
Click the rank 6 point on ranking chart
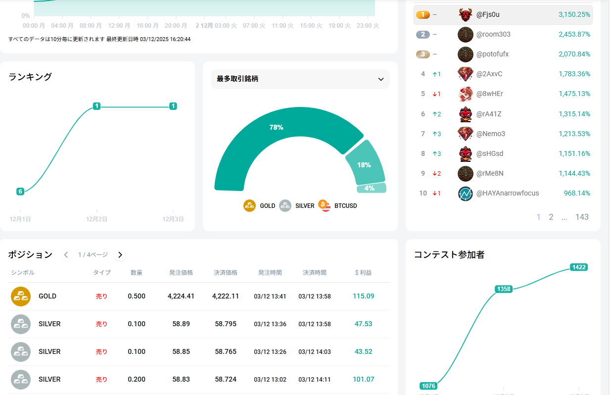click(x=20, y=192)
